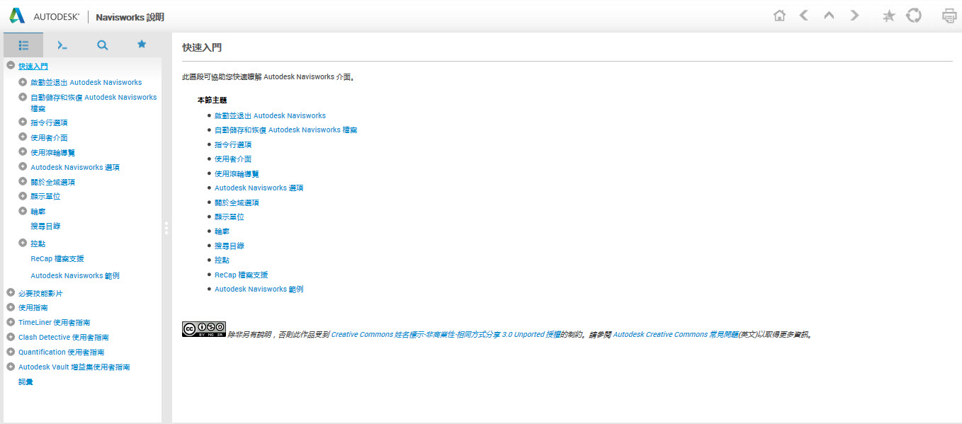Open 搜尋目錄 link in topic list

230,246
